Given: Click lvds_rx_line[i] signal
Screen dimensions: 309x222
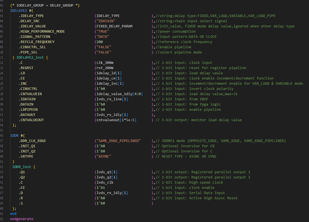Looking at the screenshot, I should 112,99.
